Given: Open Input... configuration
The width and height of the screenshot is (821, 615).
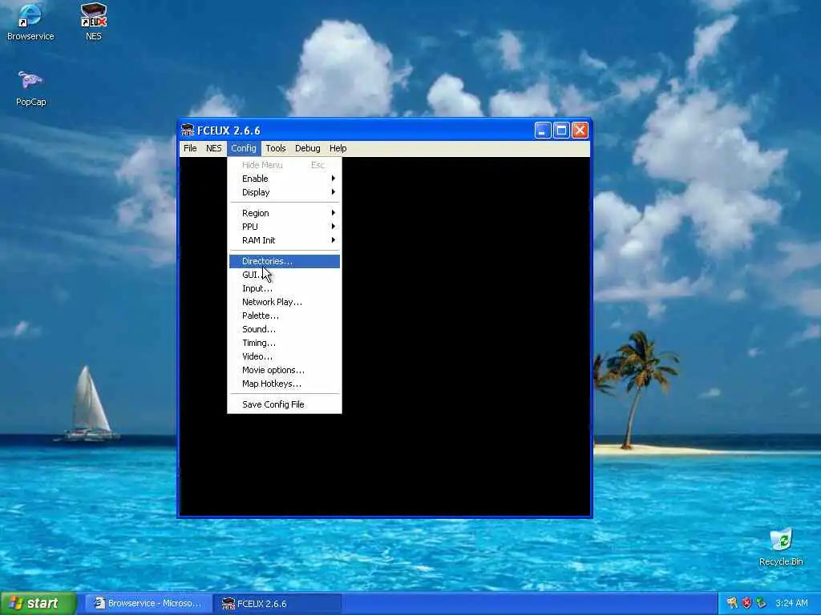Looking at the screenshot, I should [x=285, y=288].
